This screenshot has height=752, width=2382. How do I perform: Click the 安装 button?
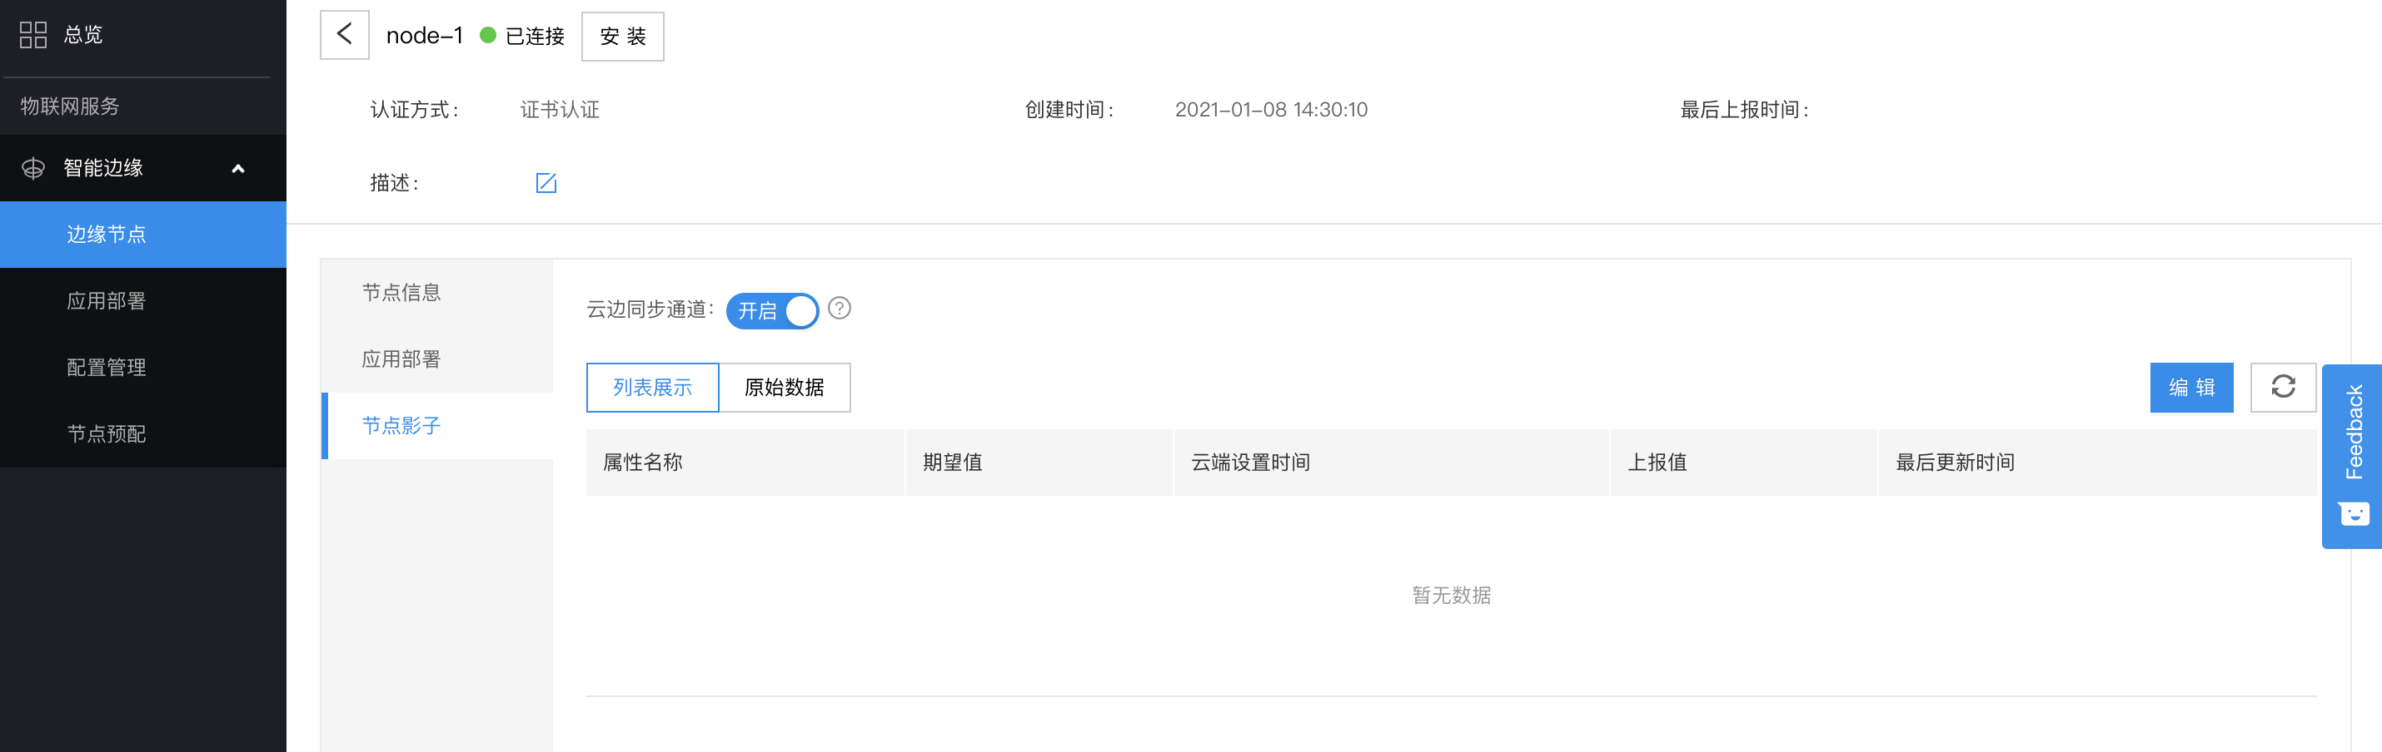tap(622, 36)
